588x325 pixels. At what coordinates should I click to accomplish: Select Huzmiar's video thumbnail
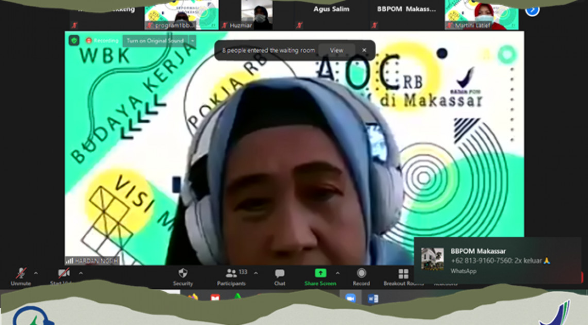(x=257, y=15)
